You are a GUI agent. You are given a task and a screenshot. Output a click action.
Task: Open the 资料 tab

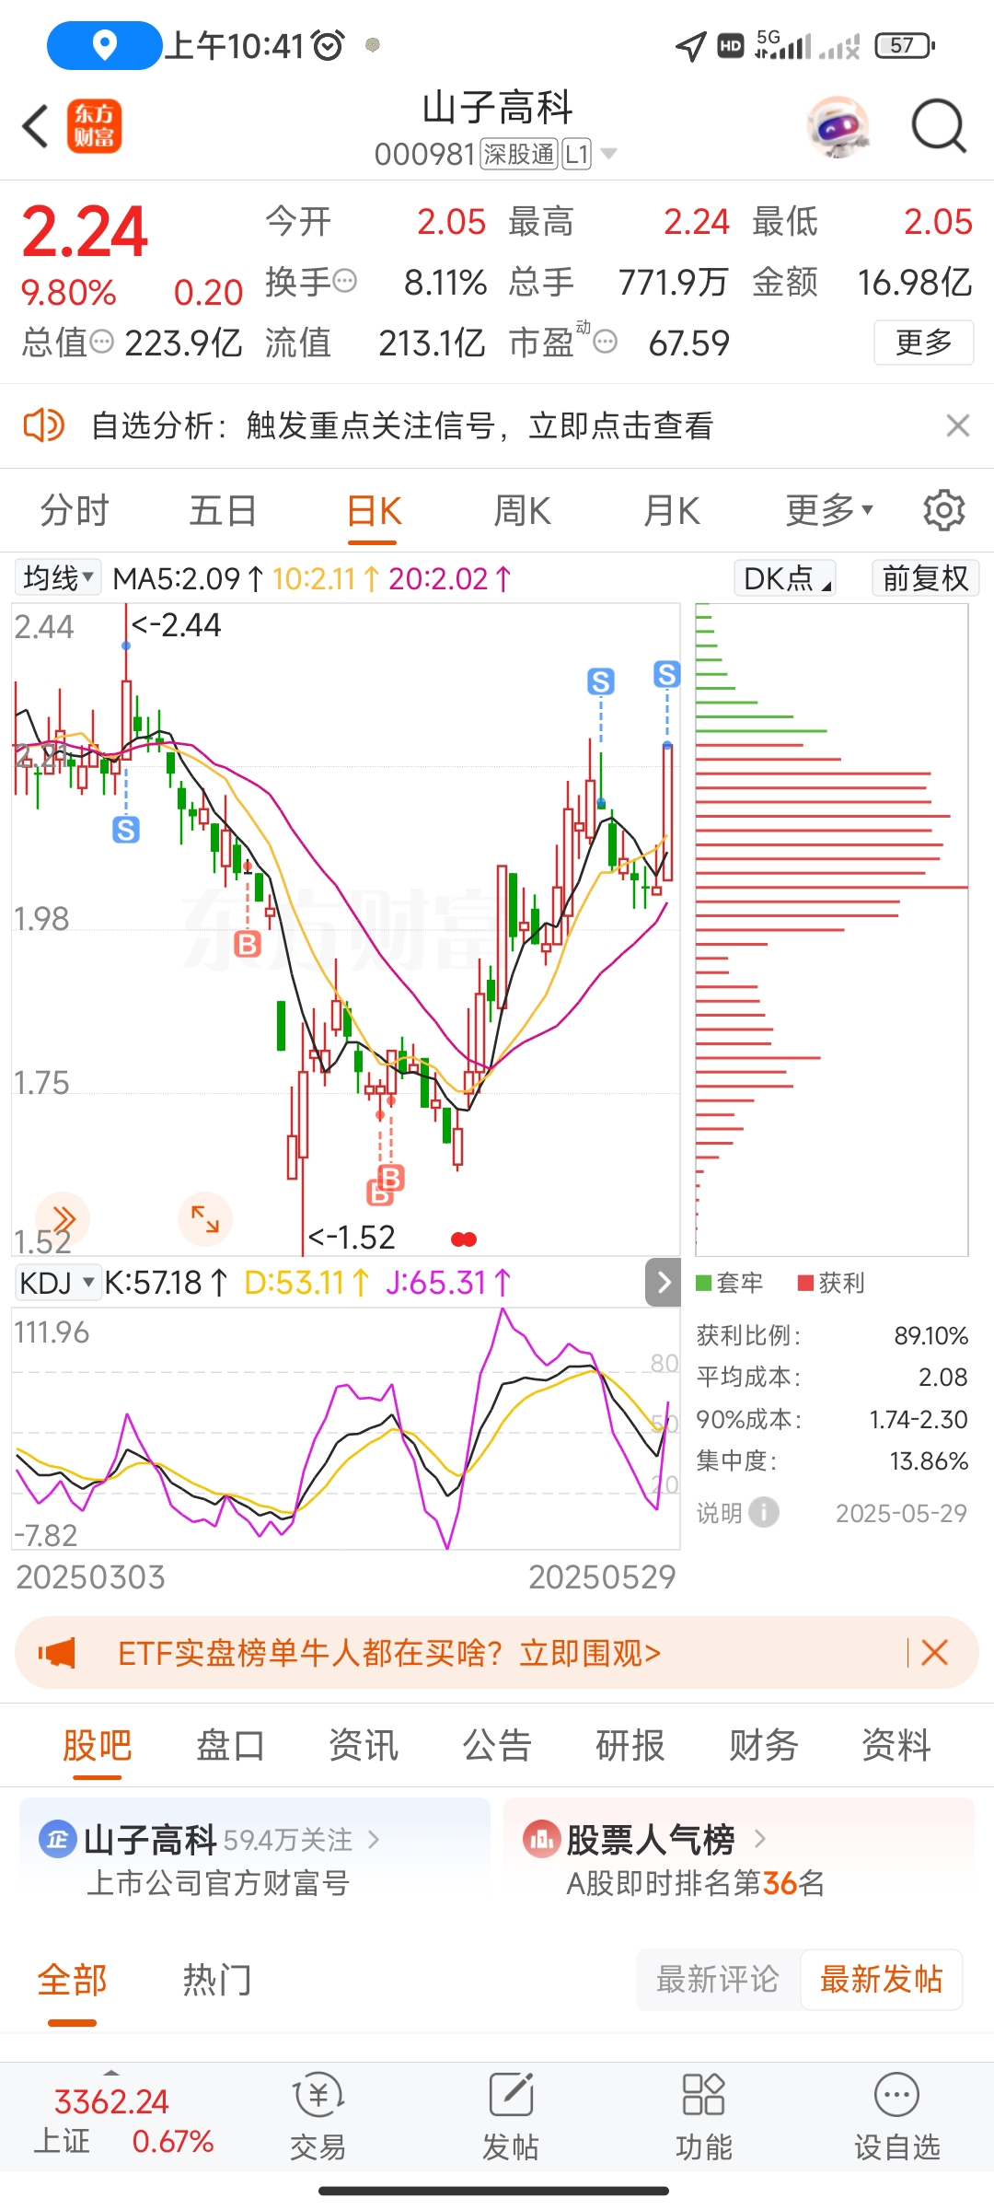pyautogui.click(x=896, y=1745)
